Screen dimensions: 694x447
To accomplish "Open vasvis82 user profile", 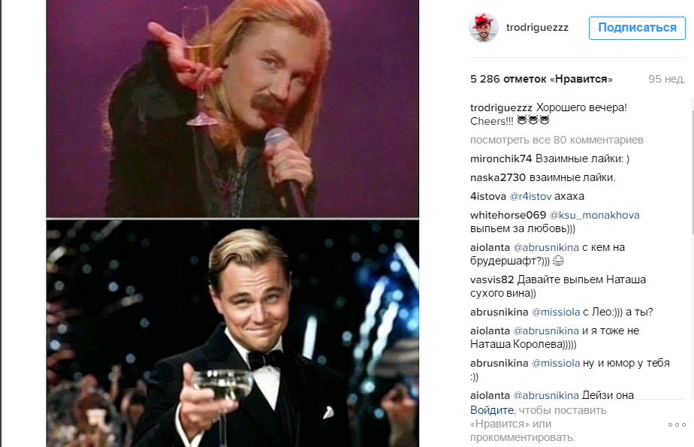I will [492, 279].
